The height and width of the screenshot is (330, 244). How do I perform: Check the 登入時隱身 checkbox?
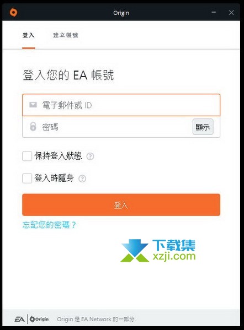(x=27, y=178)
